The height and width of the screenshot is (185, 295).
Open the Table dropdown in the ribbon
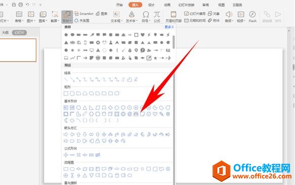point(19,17)
